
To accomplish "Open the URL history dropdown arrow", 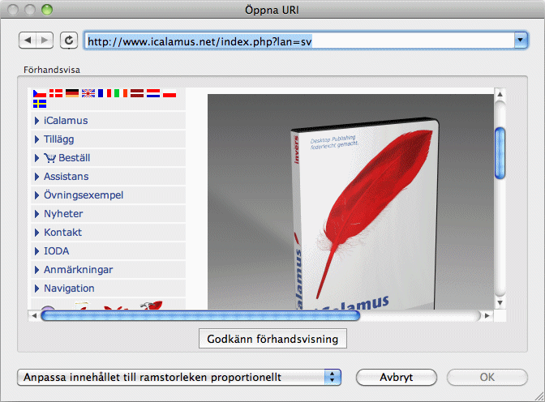I will coord(521,41).
